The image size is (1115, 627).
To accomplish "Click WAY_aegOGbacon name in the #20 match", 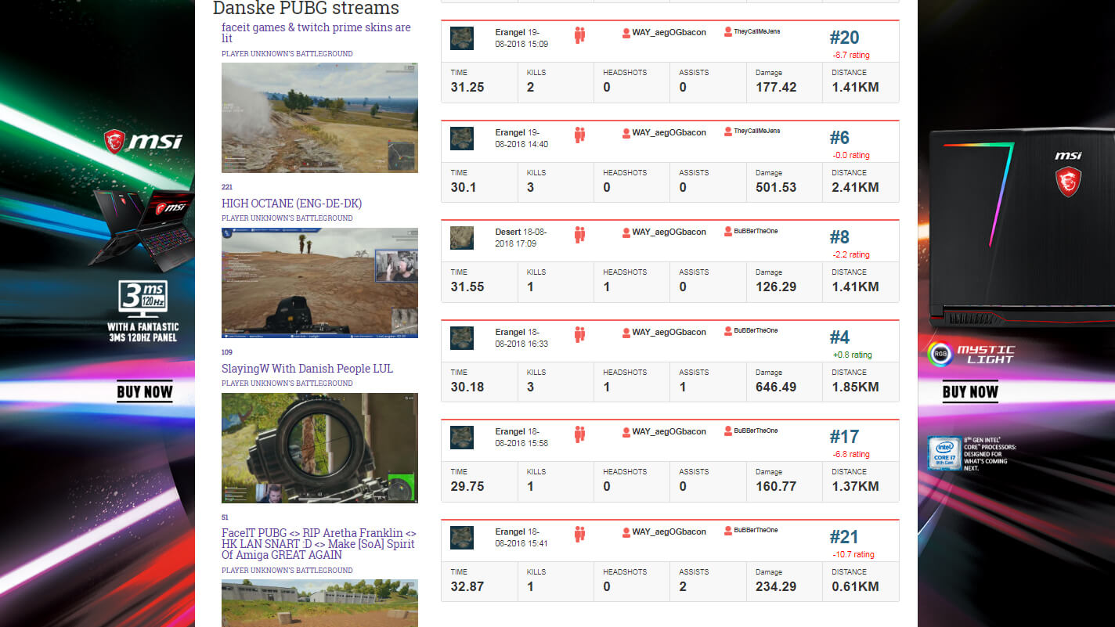I will (x=669, y=33).
